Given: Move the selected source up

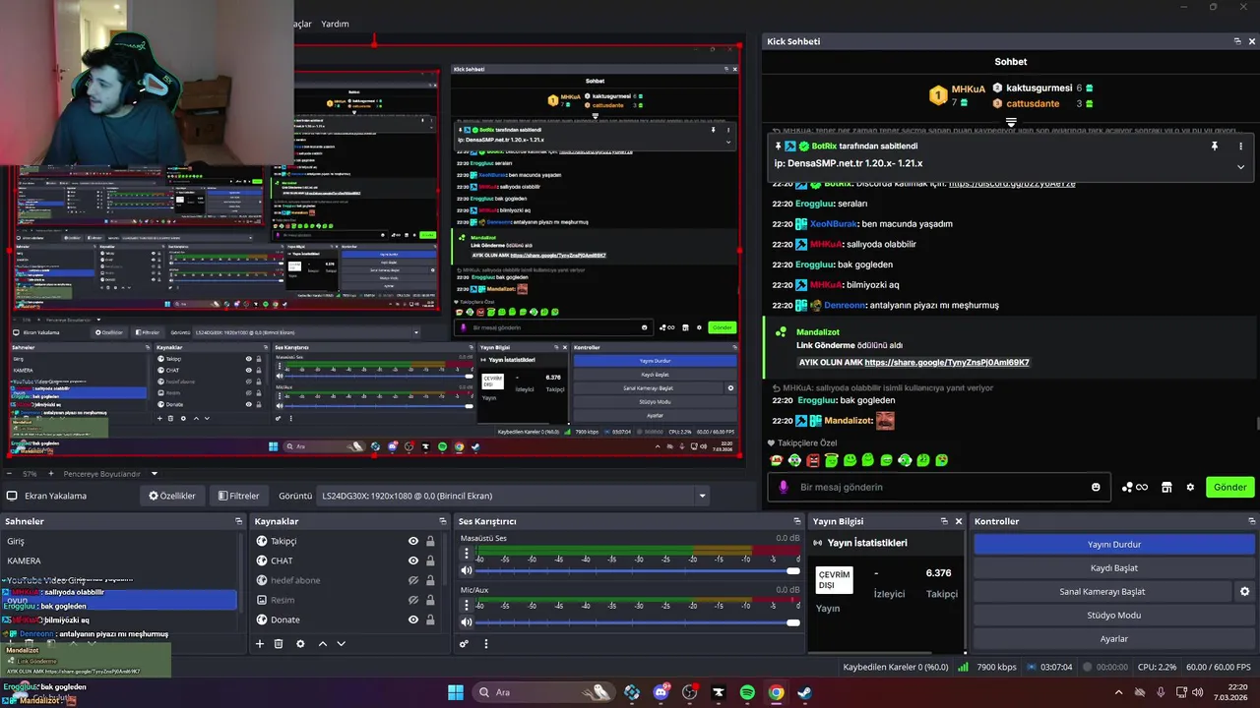Looking at the screenshot, I should coord(322,644).
